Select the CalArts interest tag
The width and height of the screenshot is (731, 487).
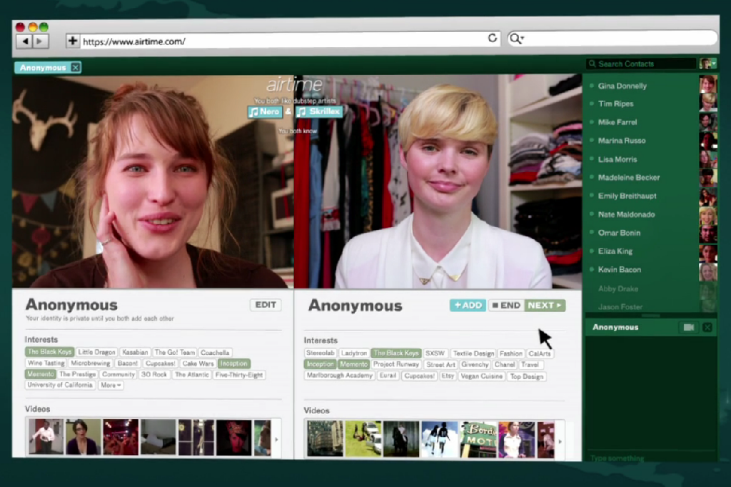[x=540, y=354]
